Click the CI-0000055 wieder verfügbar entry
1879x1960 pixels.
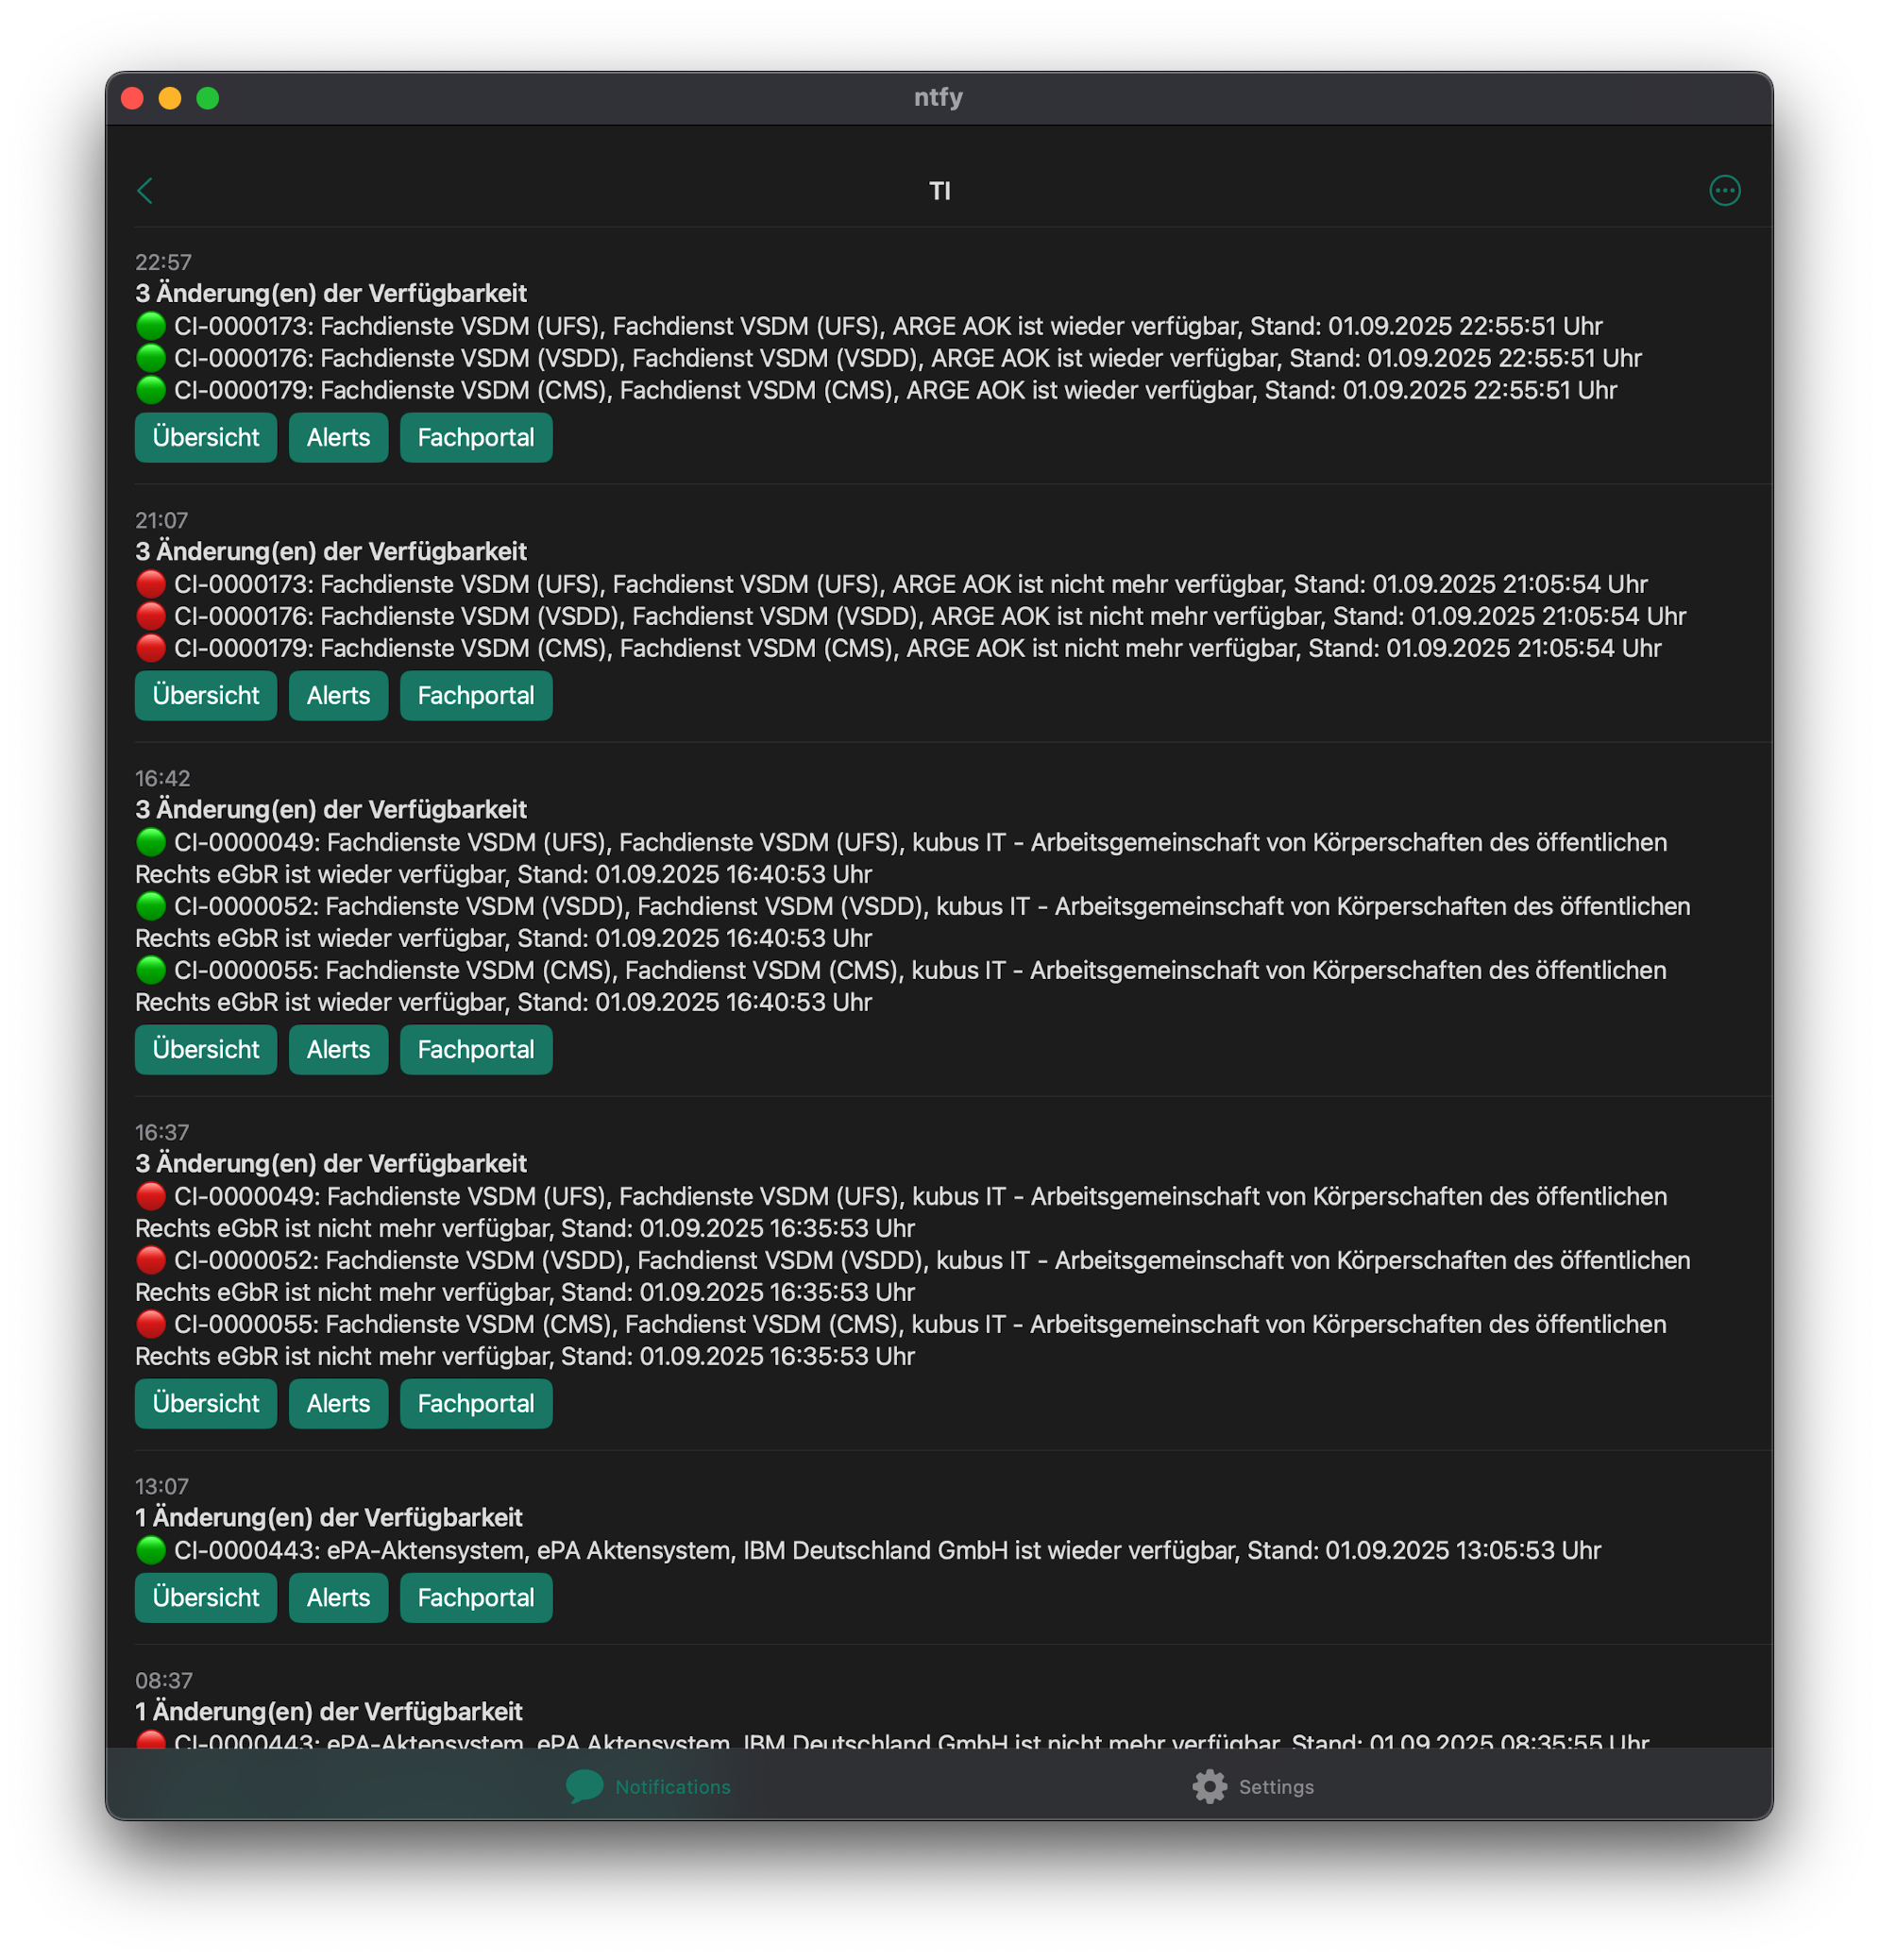(900, 986)
